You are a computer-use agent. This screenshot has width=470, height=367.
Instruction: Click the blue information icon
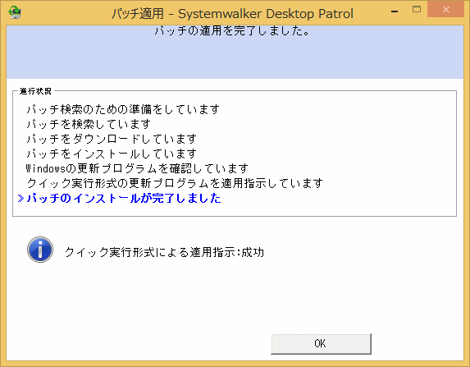click(x=40, y=250)
